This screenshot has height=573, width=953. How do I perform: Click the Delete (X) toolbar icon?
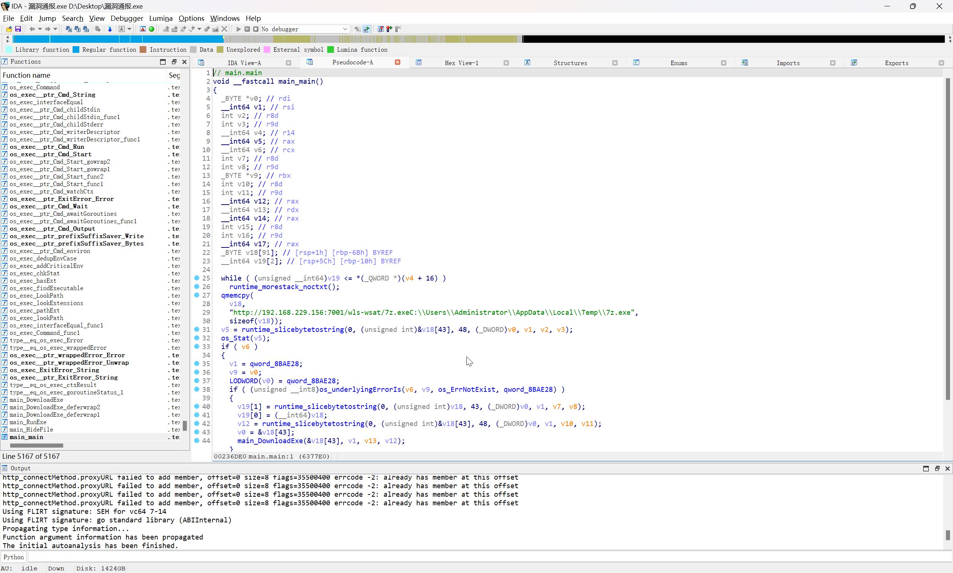pyautogui.click(x=224, y=29)
